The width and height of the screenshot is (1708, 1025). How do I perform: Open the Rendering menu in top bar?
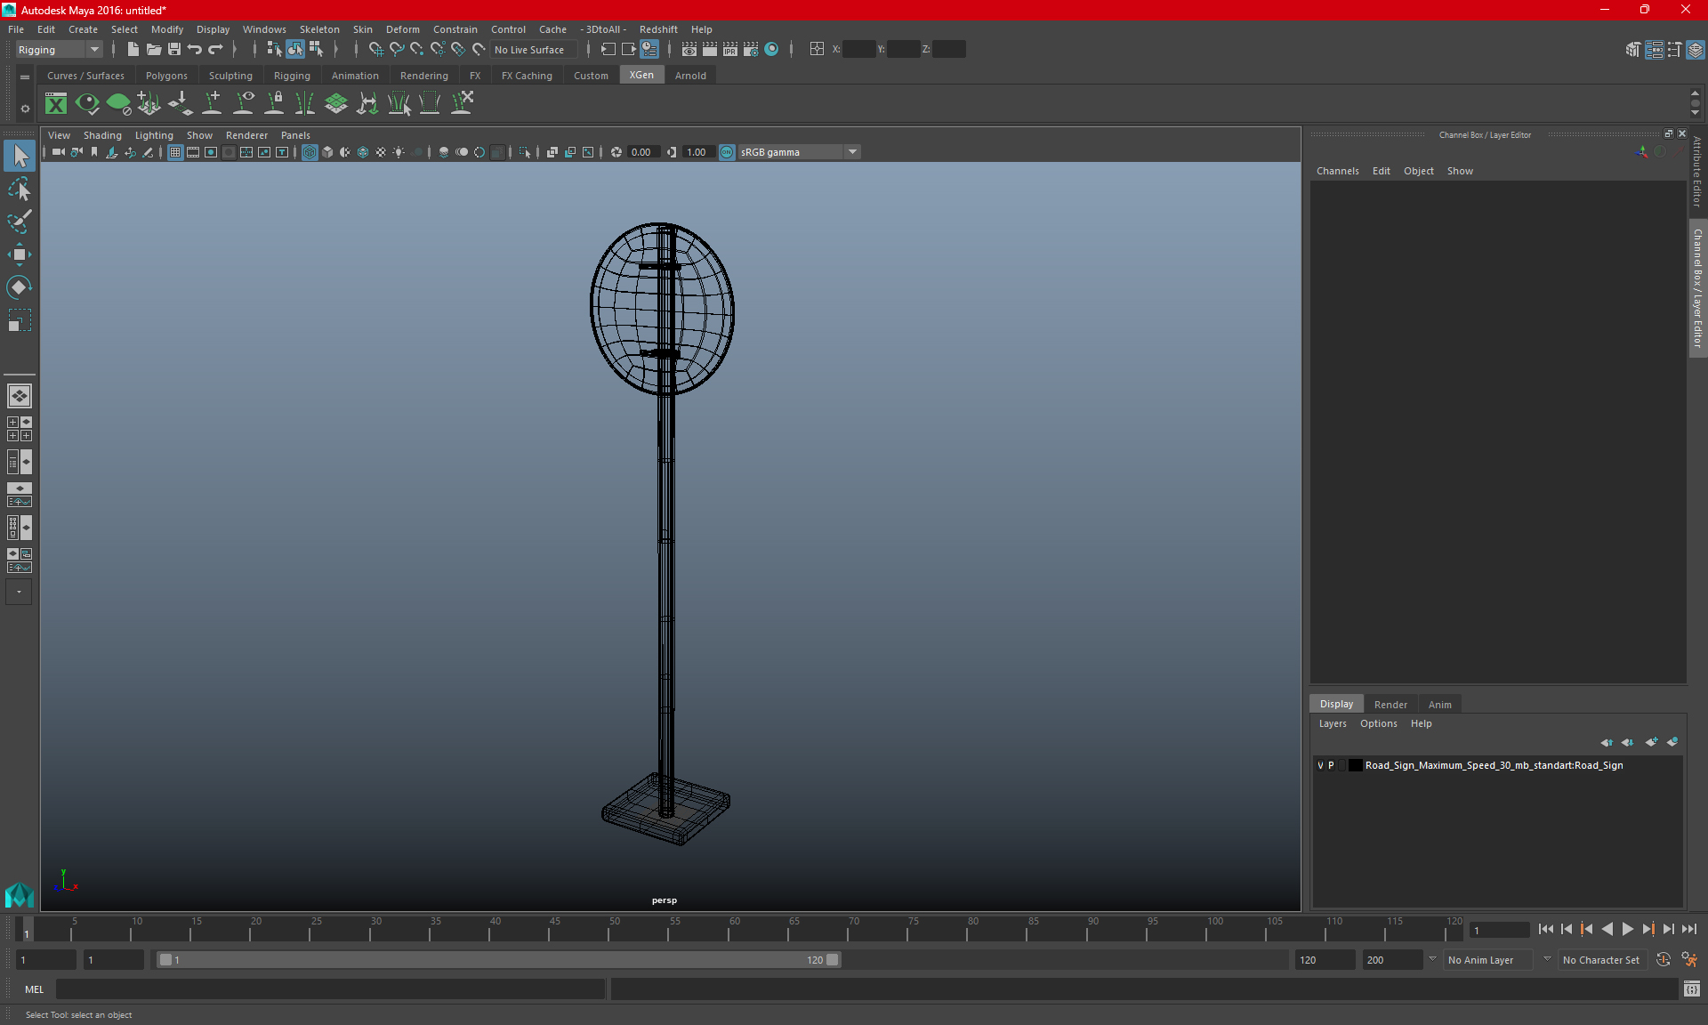(x=424, y=75)
